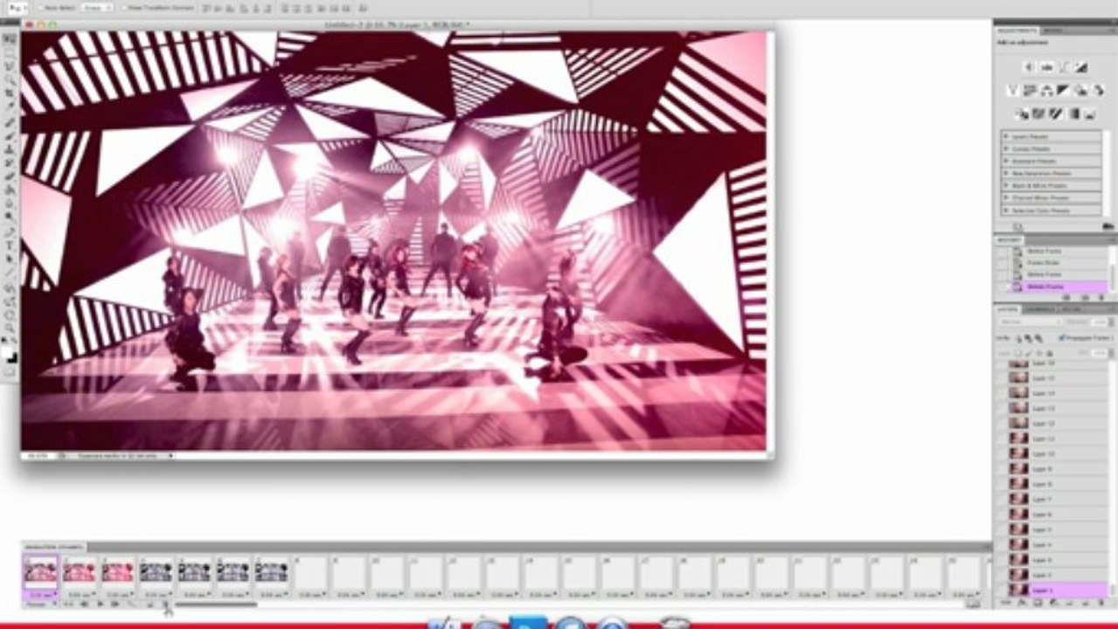The image size is (1118, 629).
Task: Add a Black & White adjustment
Action: point(1063,90)
